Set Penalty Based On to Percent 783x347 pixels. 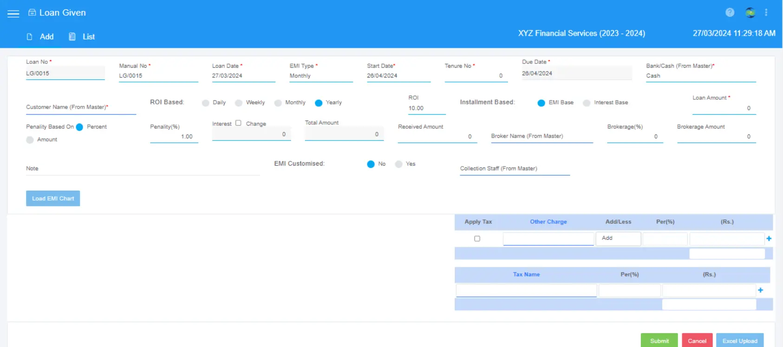pyautogui.click(x=79, y=127)
